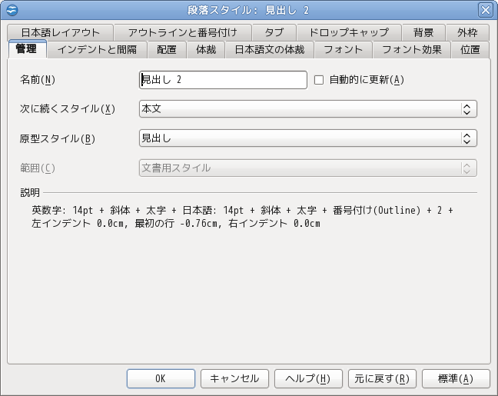Screen dimensions: 498x396
Task: Open the 日本語文の体裁 tab
Action: point(270,49)
